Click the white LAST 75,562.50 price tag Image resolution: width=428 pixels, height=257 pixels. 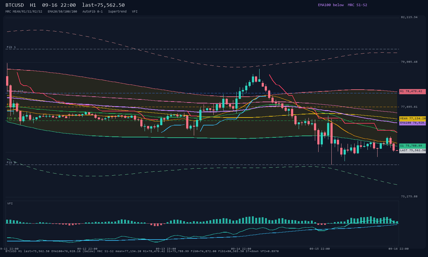412,150
